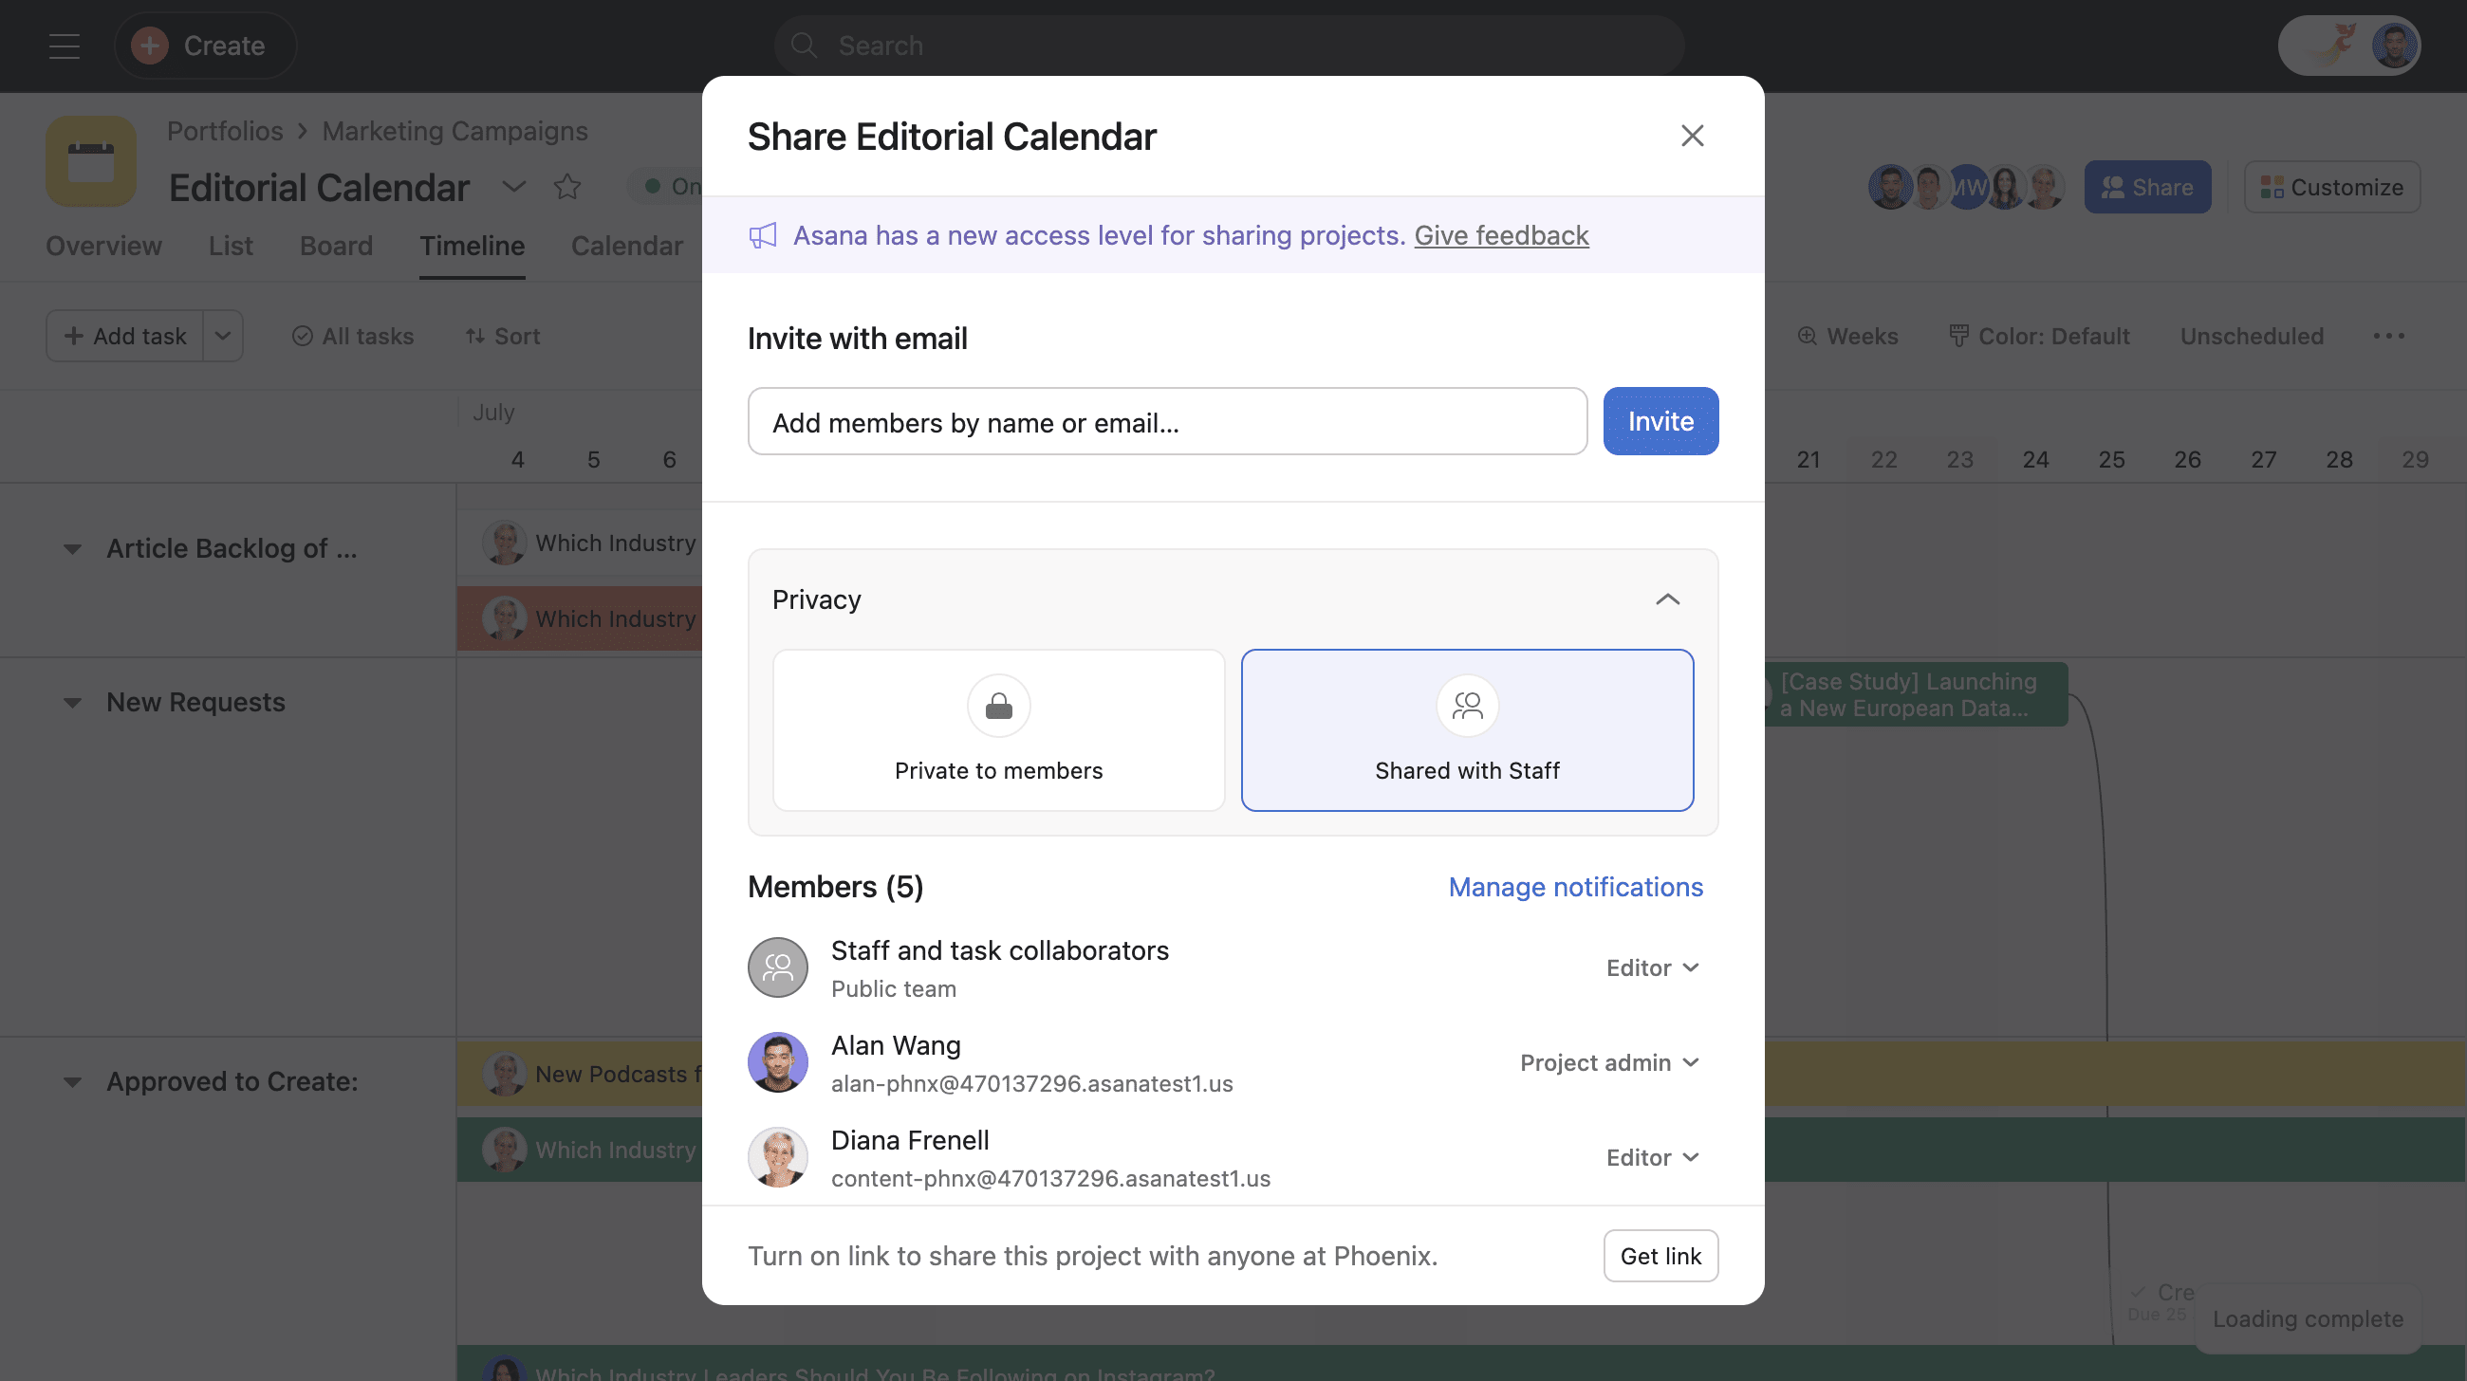
Task: Click Get link to share project
Action: pyautogui.click(x=1660, y=1254)
